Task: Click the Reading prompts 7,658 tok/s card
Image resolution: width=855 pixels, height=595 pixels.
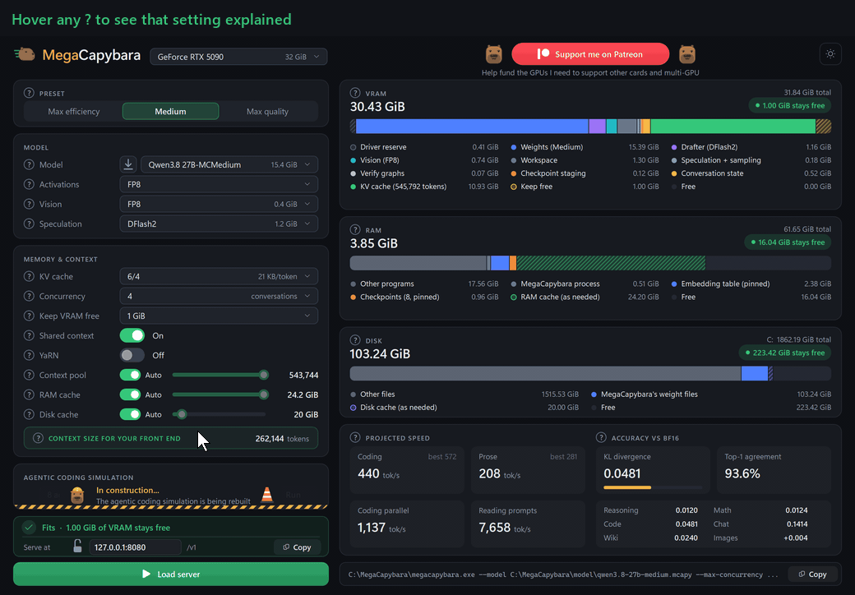Action: (528, 524)
